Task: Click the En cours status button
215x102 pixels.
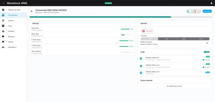Action: (207, 11)
